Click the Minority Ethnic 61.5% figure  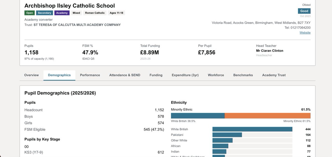[x=306, y=109]
